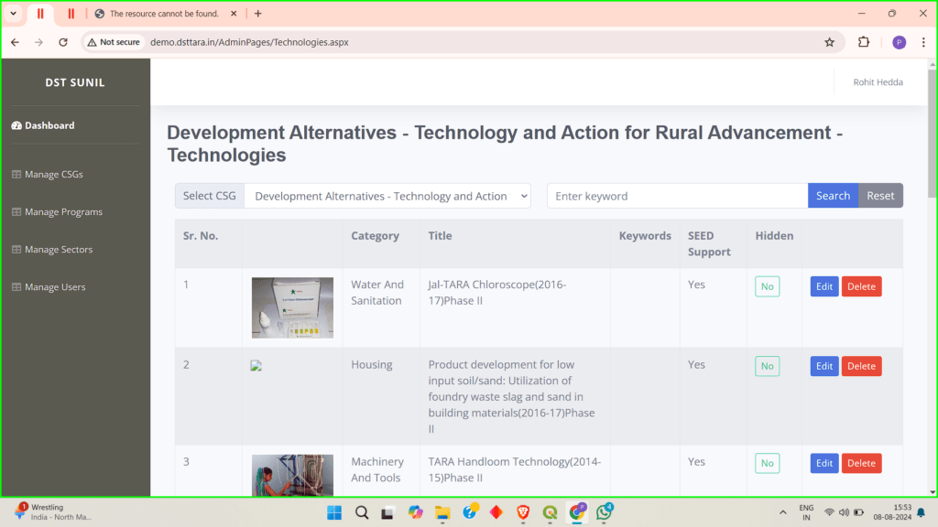Screen dimensions: 938x527
Task: Select the 'The resource cannot be found' tab
Action: tap(165, 13)
